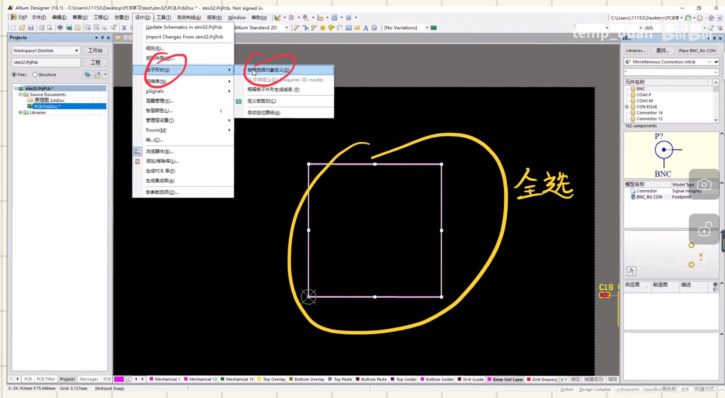725x398 pixels.
Task: Click the Save floppy disk icon
Action: (31, 28)
